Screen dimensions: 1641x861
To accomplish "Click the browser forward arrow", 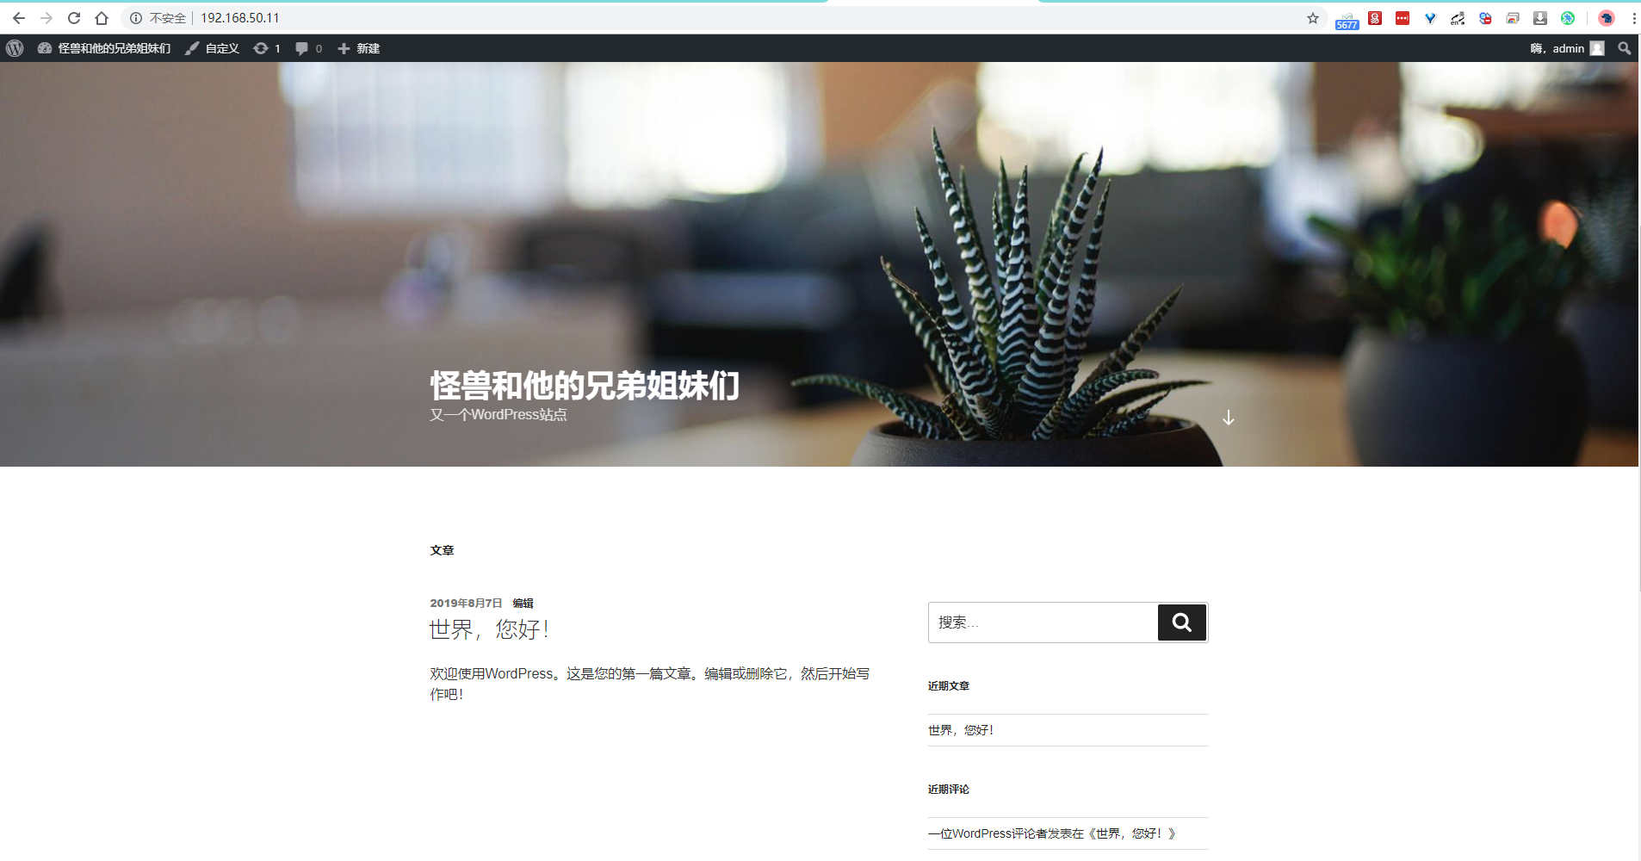I will point(46,18).
